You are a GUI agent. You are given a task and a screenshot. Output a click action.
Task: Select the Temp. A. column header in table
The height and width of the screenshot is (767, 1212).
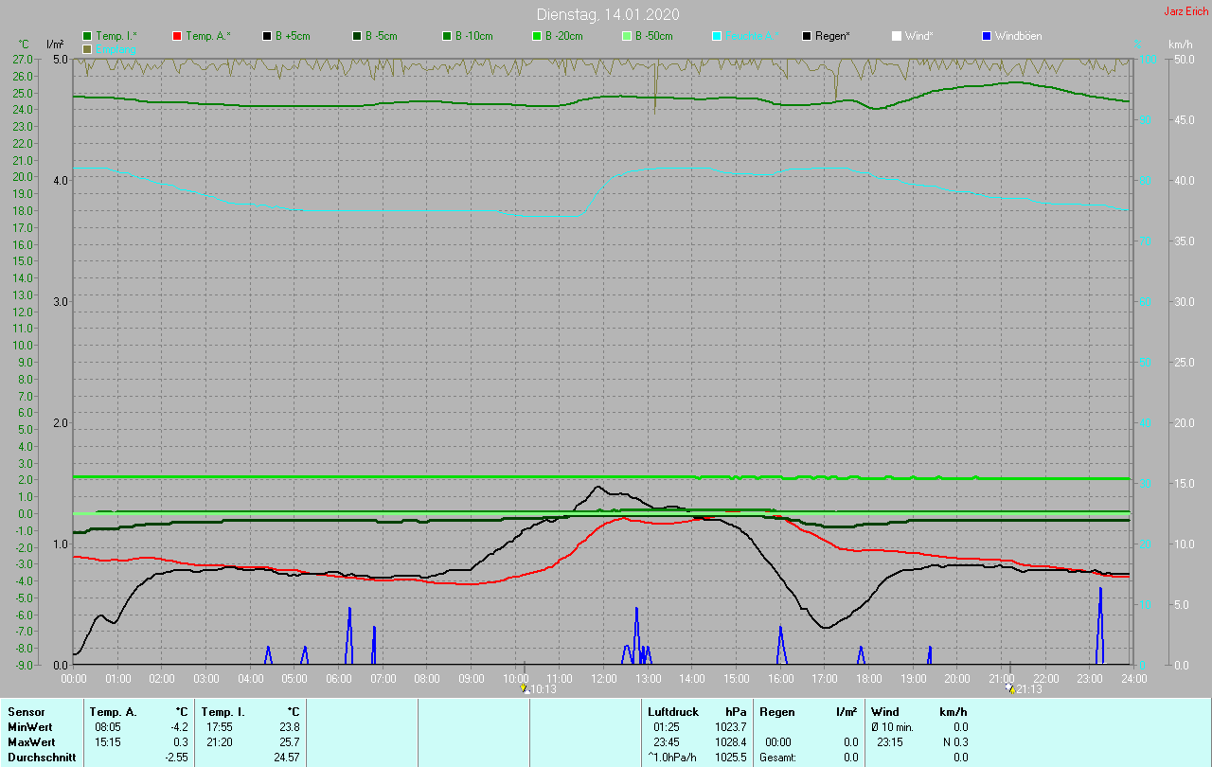[113, 712]
